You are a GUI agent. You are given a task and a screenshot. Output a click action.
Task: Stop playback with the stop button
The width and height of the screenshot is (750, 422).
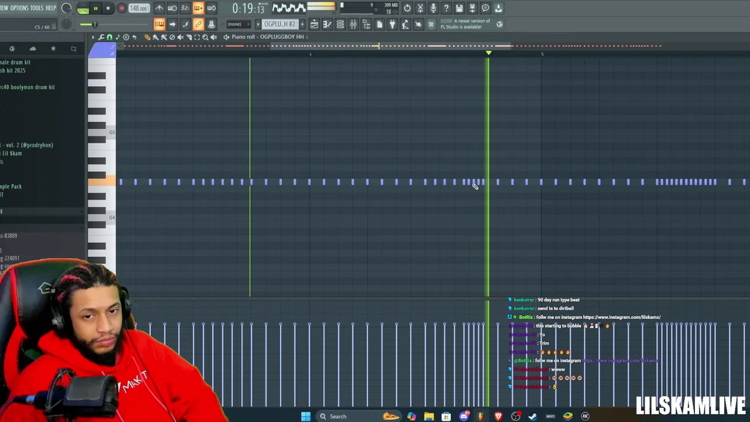[x=108, y=8]
